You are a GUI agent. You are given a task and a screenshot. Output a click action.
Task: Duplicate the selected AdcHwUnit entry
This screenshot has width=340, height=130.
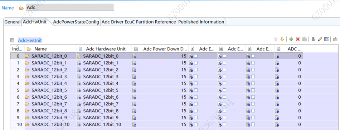(305, 39)
